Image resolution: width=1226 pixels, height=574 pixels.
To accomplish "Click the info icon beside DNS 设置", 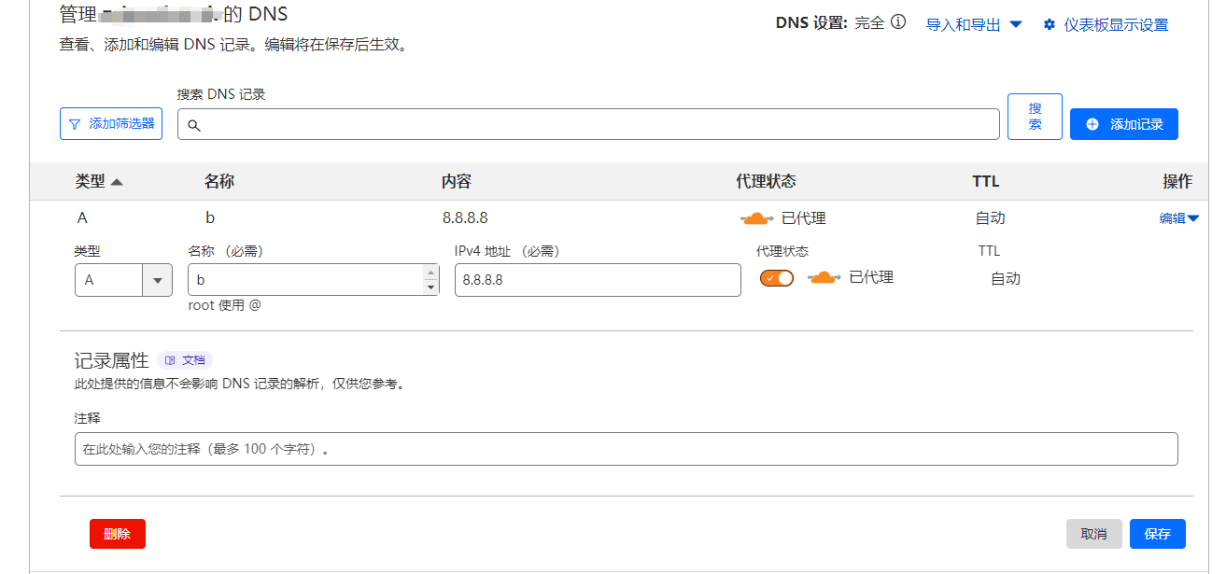I will tap(898, 23).
